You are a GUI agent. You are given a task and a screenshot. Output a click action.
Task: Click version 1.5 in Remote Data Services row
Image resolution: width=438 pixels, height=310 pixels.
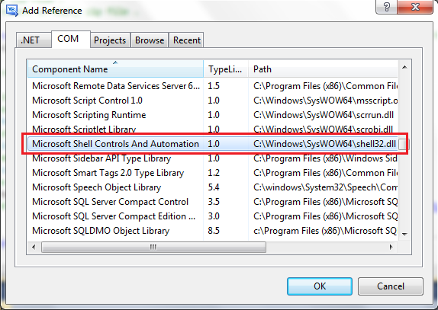click(214, 86)
